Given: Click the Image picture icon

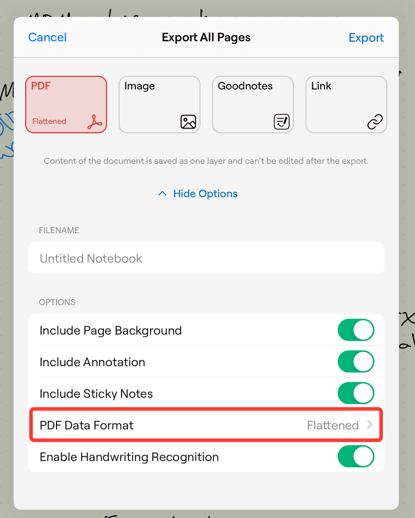Looking at the screenshot, I should coord(188,122).
